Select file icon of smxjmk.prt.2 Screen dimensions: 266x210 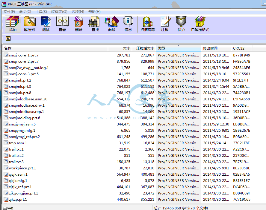(x=6, y=80)
